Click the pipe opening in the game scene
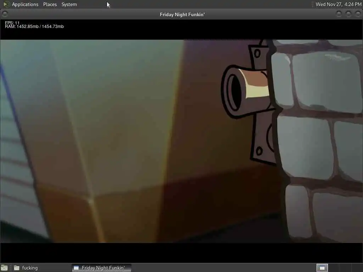 pos(235,92)
